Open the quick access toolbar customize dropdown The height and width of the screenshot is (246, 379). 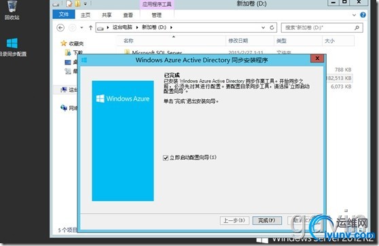86,4
